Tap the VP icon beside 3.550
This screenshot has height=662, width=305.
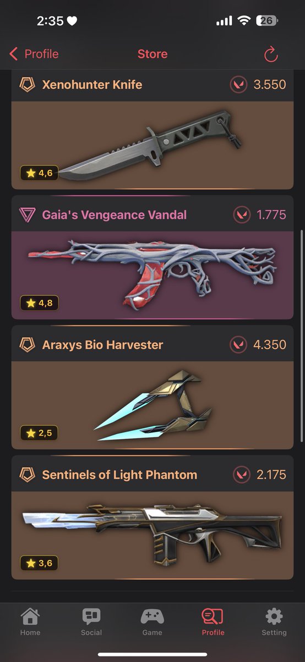point(238,84)
